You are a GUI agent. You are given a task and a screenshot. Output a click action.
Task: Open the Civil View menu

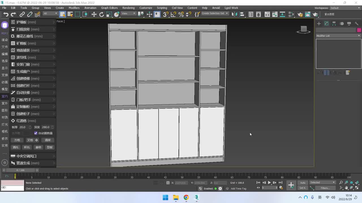(x=177, y=8)
